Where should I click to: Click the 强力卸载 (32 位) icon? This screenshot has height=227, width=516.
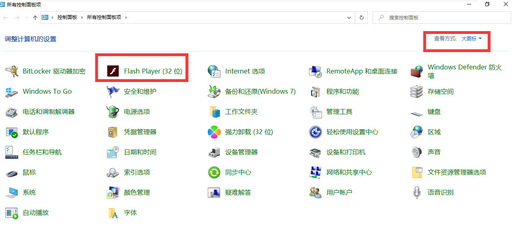[214, 132]
